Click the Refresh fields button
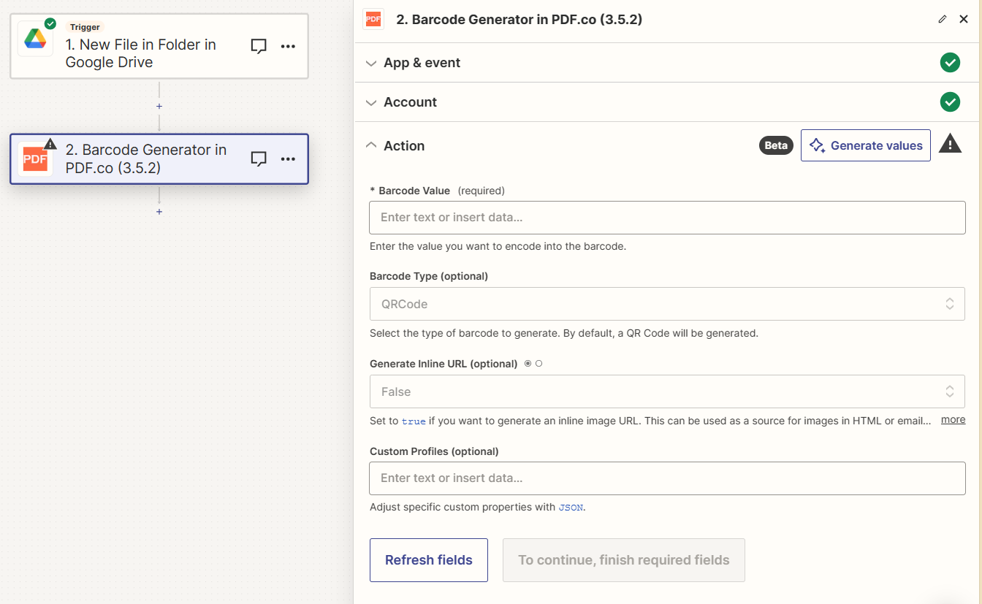 [429, 559]
